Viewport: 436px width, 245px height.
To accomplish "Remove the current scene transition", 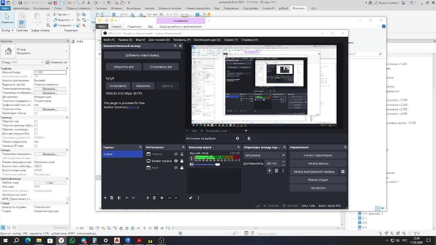I will tap(276, 170).
